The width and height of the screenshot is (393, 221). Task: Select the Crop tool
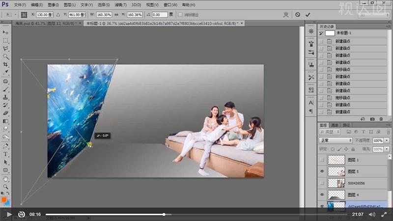coord(5,64)
